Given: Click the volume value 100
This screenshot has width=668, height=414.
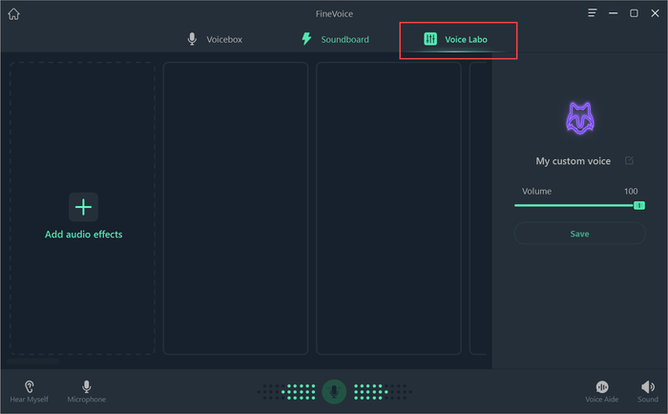Looking at the screenshot, I should 631,191.
